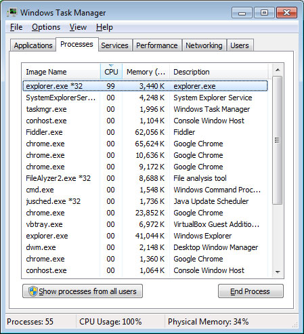Click CPU Usage: 100% in status bar

[x=110, y=322]
